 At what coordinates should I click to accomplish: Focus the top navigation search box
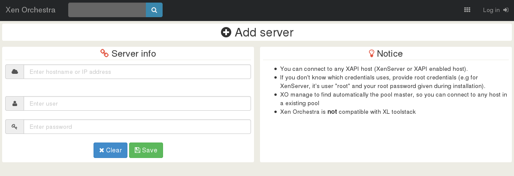pyautogui.click(x=107, y=10)
